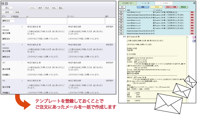This screenshot has width=197, height=115.
Task: Click the empty pc search text box
Action: [x=47, y=21]
